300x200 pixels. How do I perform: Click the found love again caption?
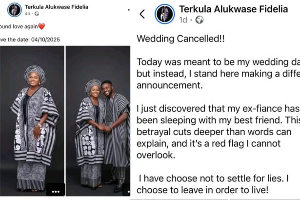click(x=20, y=26)
